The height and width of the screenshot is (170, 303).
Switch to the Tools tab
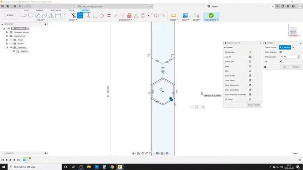click(x=71, y=10)
